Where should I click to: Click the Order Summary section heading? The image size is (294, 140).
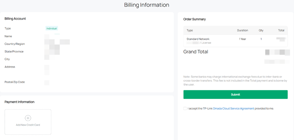point(194,19)
